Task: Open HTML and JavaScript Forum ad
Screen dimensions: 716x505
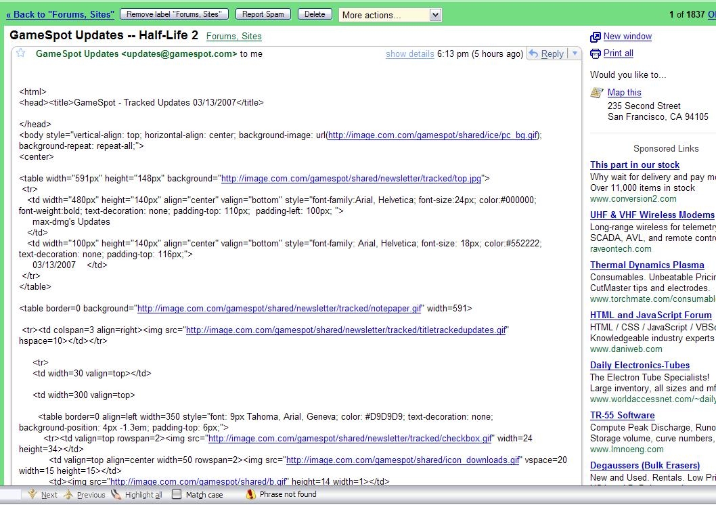Action: [x=651, y=315]
